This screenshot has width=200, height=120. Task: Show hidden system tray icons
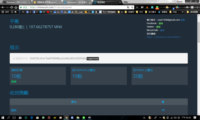click(160, 117)
